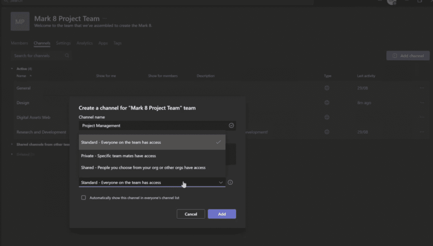Expand the Deleted channels section
This screenshot has height=246, width=433.
pyautogui.click(x=12, y=154)
